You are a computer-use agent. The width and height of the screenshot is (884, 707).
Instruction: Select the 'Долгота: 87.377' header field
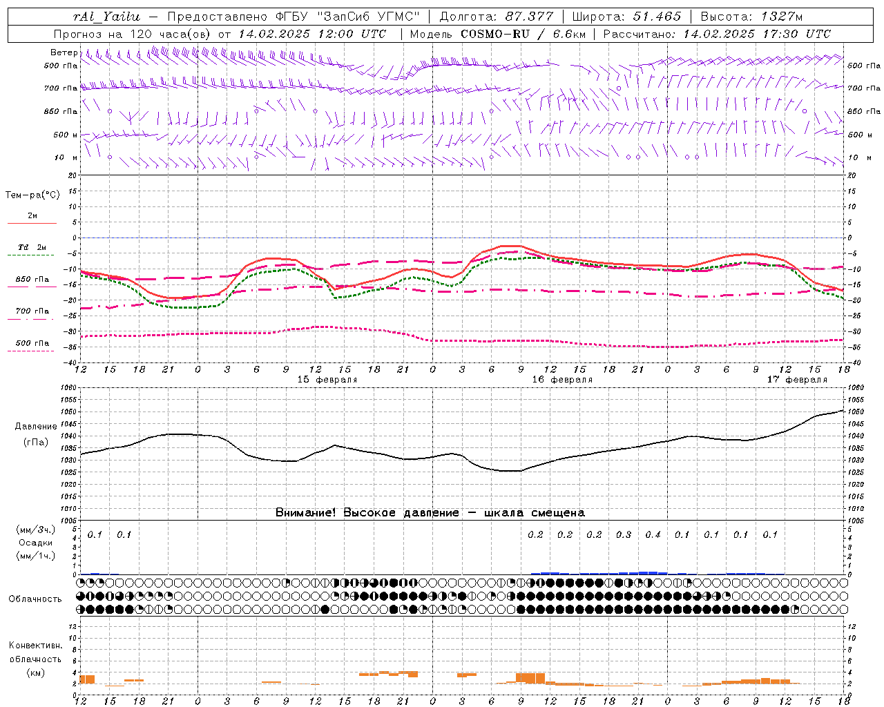(x=495, y=17)
